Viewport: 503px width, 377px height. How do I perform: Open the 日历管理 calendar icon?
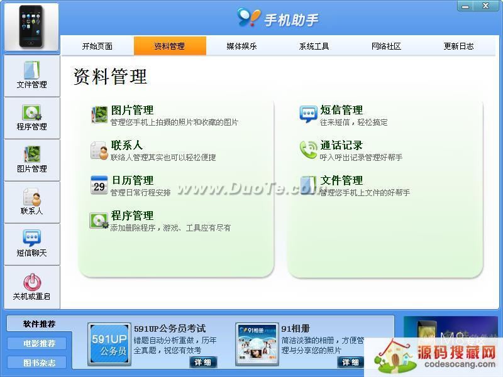99,185
